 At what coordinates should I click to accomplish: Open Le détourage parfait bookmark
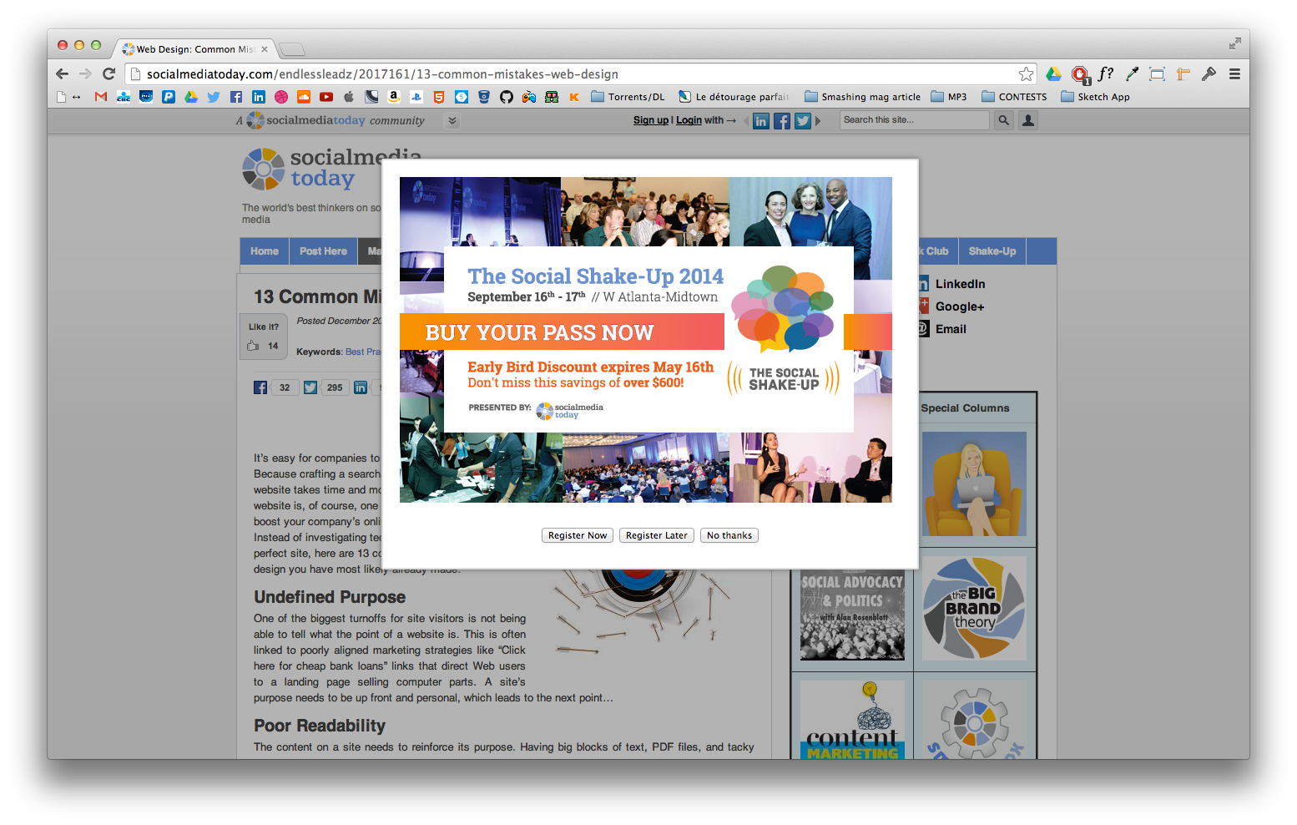(734, 97)
